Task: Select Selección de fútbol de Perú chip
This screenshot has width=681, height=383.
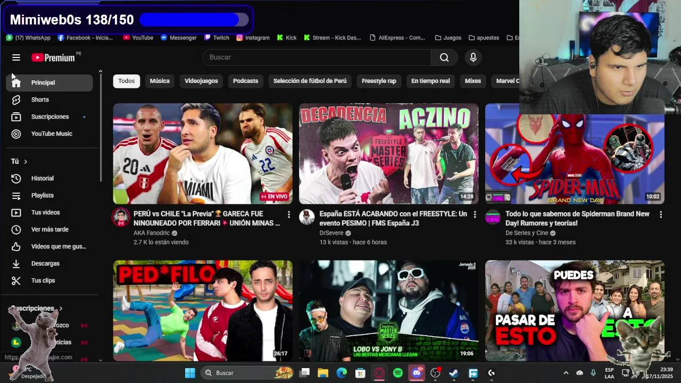Action: coord(310,81)
